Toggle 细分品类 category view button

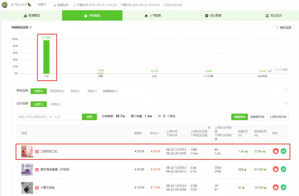point(283,27)
